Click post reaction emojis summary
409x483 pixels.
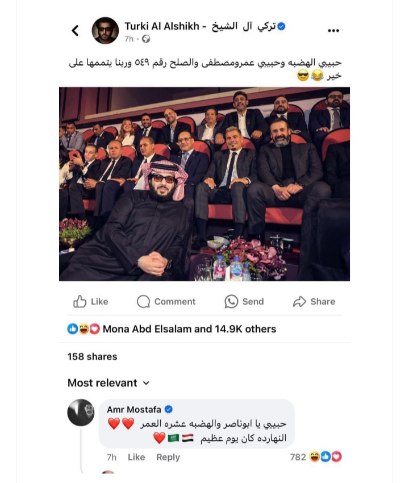(x=84, y=329)
